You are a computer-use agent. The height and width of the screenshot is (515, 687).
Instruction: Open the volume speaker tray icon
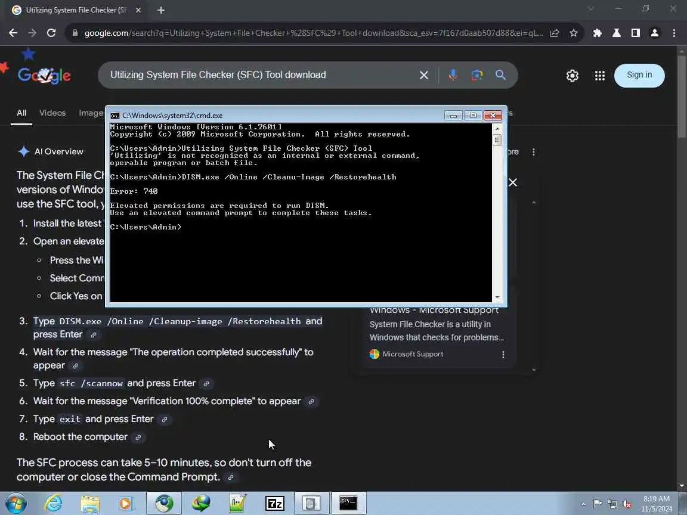[627, 504]
